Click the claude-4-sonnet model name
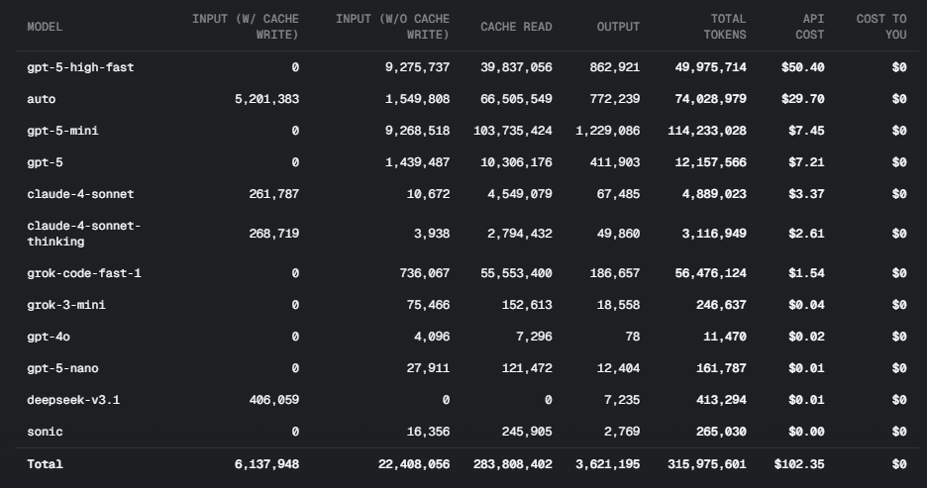Image resolution: width=927 pixels, height=488 pixels. click(80, 194)
